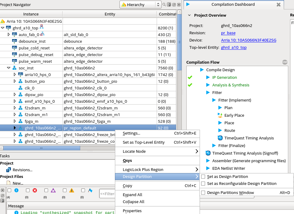Viewport: 294px width, 214px height.
Task: Expand the arria10_hps_0 instance
Action: (15, 75)
